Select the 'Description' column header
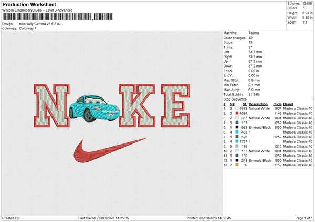315x222 pixels. tap(258, 104)
